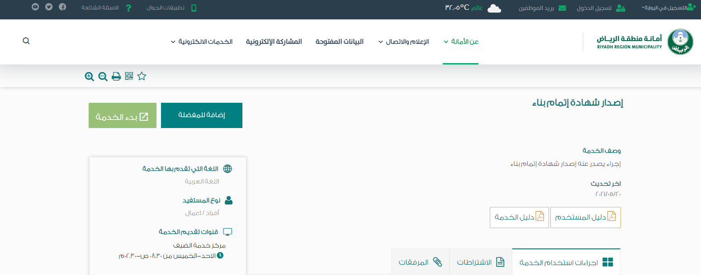Open the دليل المستخدم PDF link
The height and width of the screenshot is (275, 701).
pyautogui.click(x=586, y=217)
